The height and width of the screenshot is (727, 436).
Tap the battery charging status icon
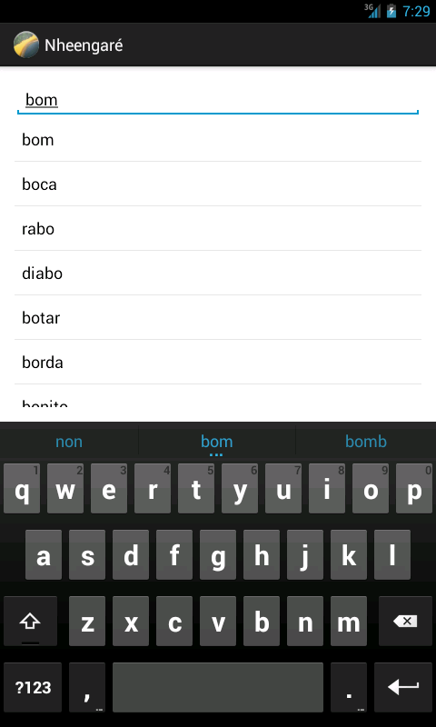[391, 11]
